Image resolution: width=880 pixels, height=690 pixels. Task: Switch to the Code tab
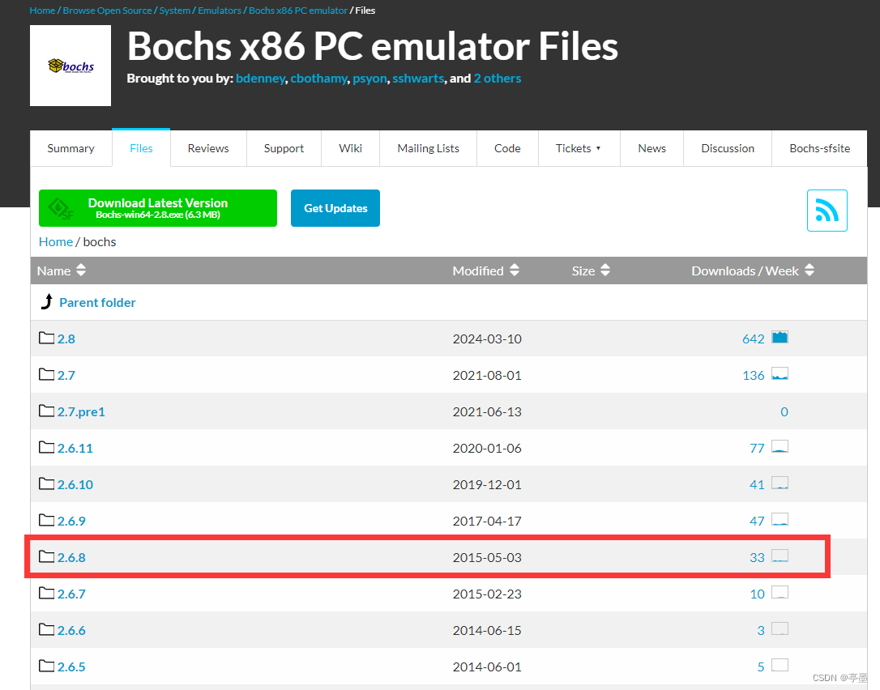point(507,148)
